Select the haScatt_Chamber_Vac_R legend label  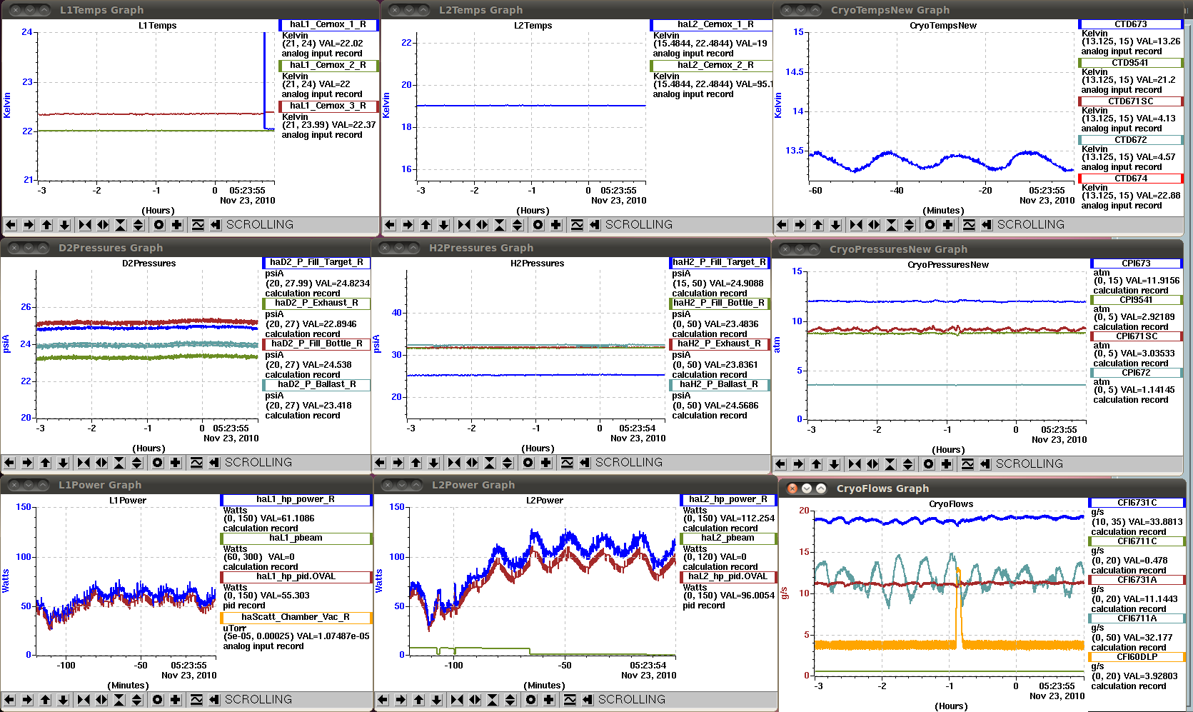click(x=296, y=618)
